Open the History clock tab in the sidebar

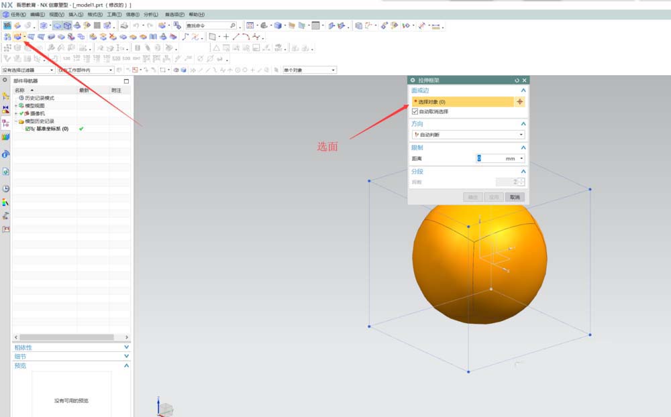(x=6, y=188)
